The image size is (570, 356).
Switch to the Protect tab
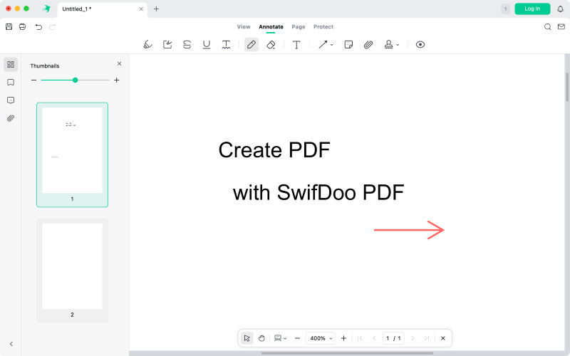323,26
